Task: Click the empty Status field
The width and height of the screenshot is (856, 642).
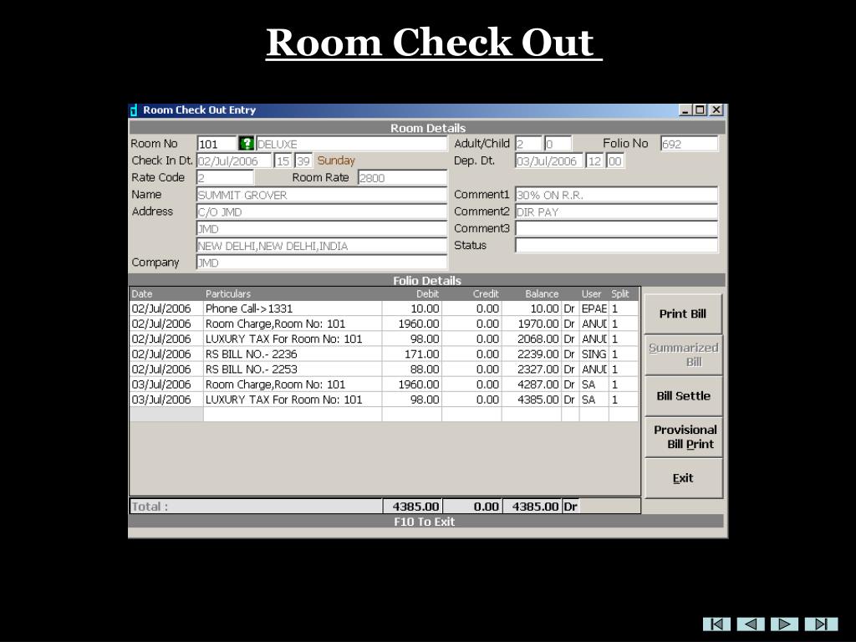Action: point(616,245)
